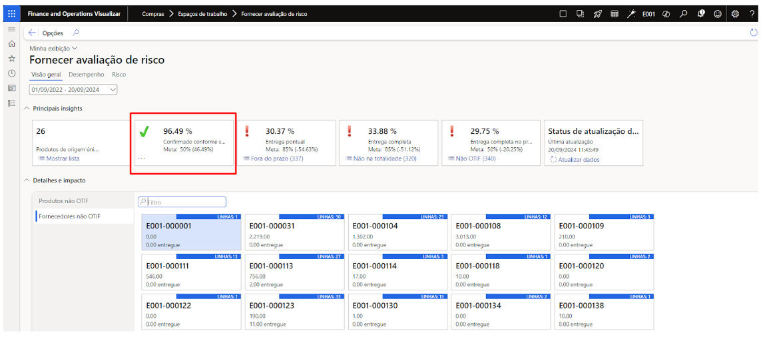Click the back arrow next to Opções
This screenshot has width=763, height=339.
coord(32,33)
